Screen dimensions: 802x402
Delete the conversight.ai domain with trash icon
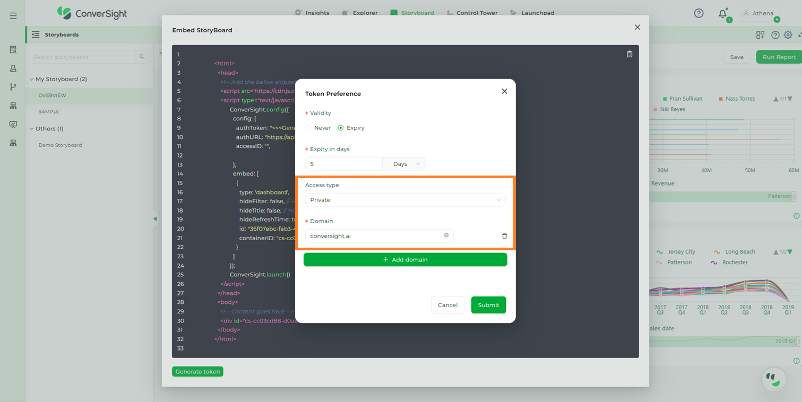(504, 236)
